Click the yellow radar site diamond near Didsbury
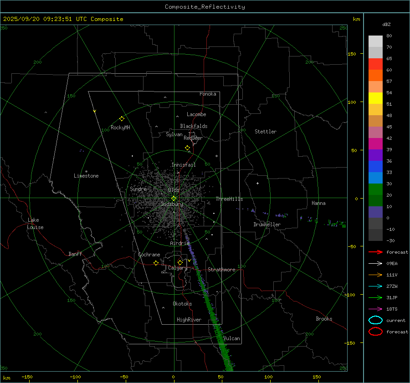This screenshot has width=410, height=383. click(x=174, y=198)
